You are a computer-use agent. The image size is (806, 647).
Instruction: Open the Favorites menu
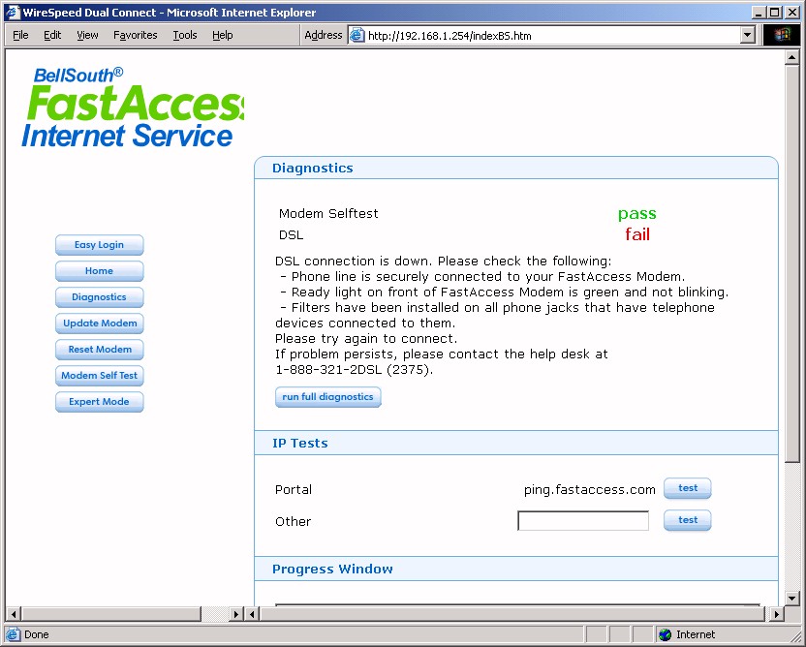click(136, 35)
